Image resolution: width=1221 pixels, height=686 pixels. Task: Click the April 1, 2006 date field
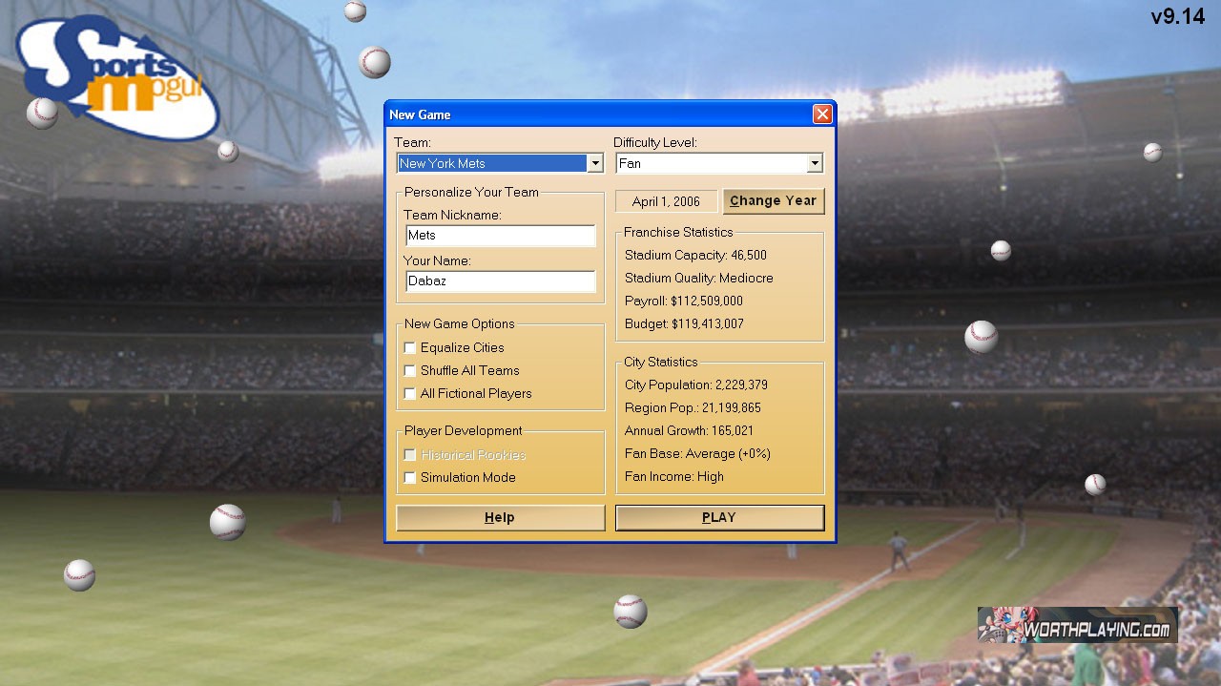[x=666, y=201]
